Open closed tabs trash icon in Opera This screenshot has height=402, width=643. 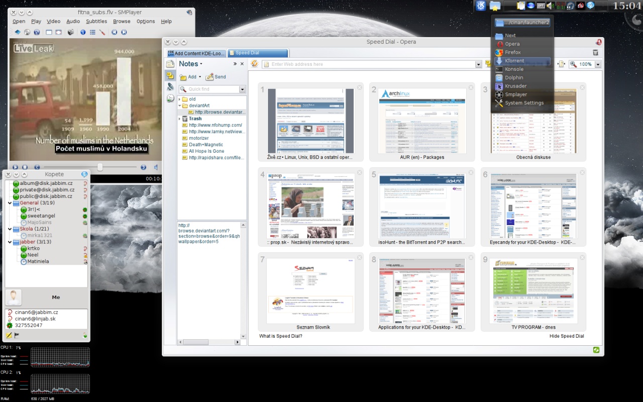[x=595, y=52]
